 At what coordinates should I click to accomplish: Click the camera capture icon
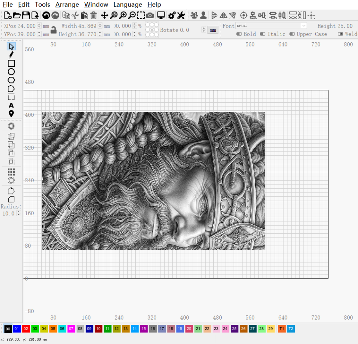click(150, 15)
